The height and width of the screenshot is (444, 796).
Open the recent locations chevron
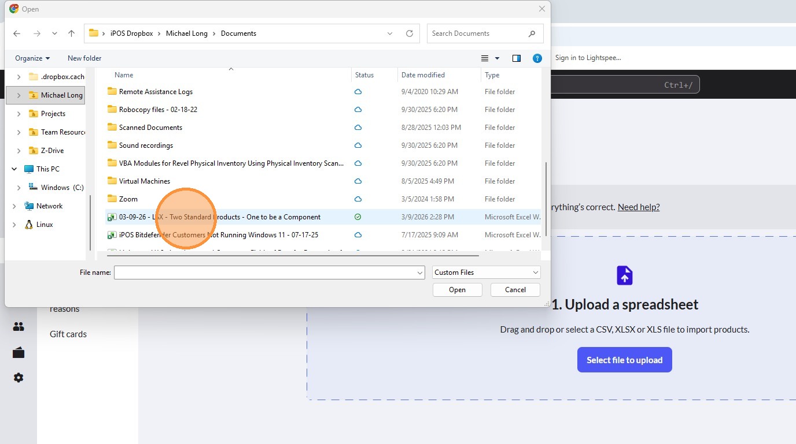click(54, 33)
